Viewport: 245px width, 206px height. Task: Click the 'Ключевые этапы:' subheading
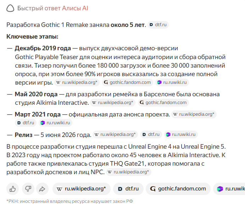click(32, 37)
